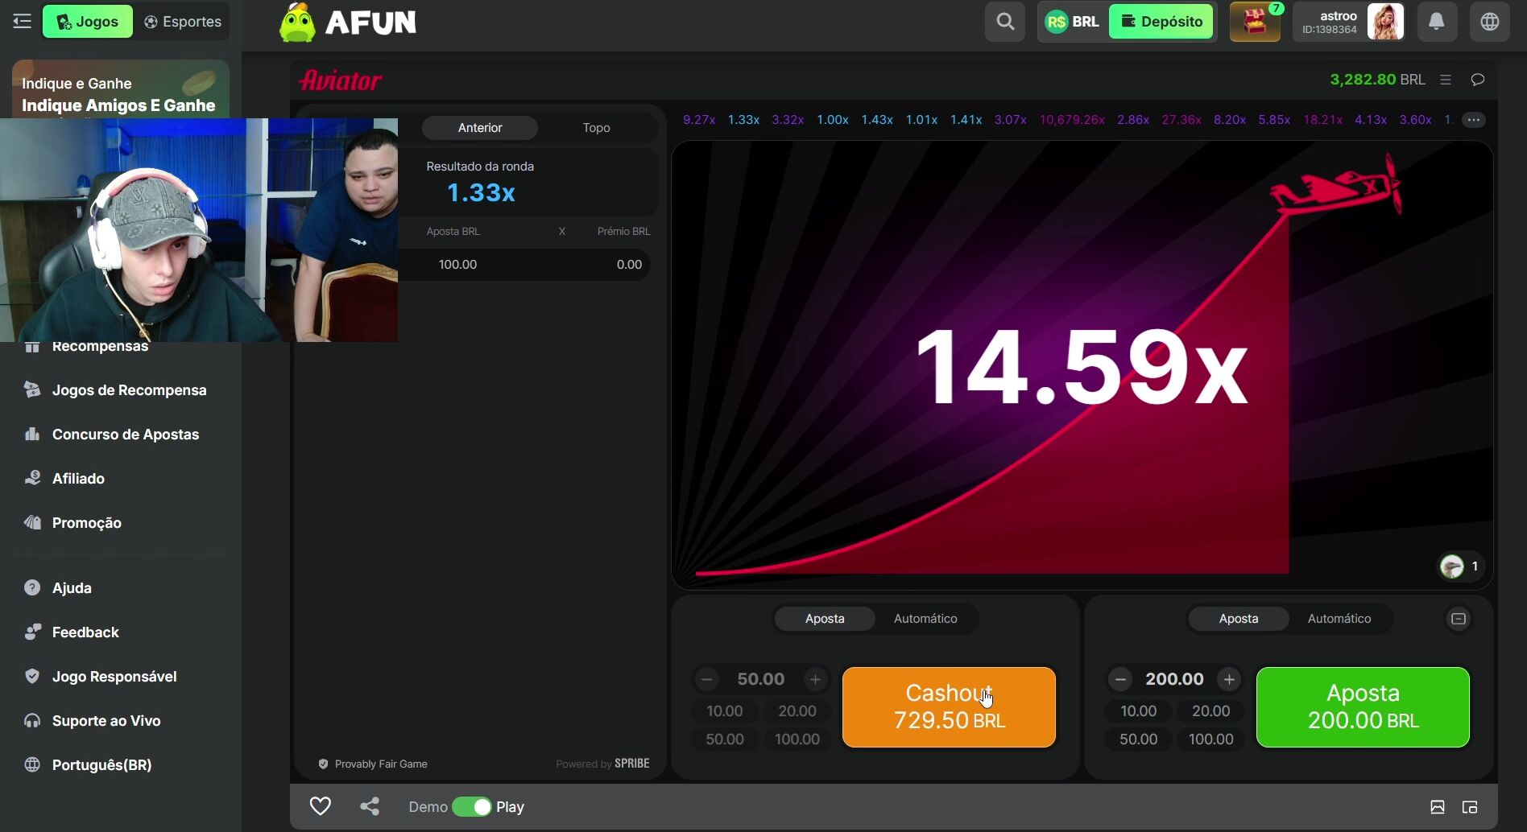Expand round history with the ellipsis button
This screenshot has width=1527, height=832.
pyautogui.click(x=1474, y=120)
